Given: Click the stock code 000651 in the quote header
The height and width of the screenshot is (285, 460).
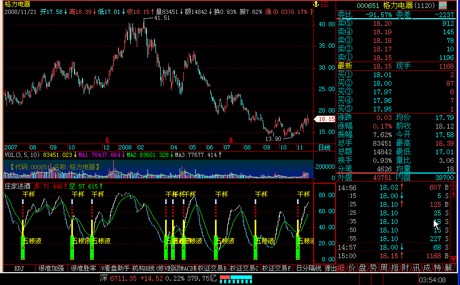Looking at the screenshot, I should tap(368, 5).
